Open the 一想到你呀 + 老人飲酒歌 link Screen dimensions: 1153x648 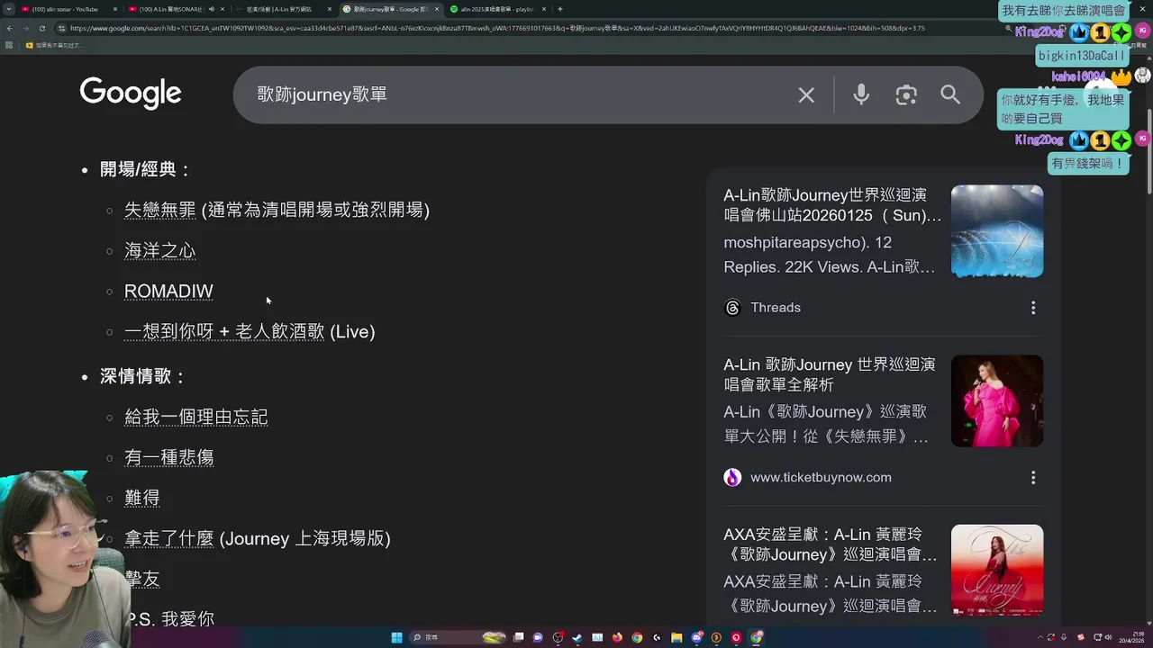click(x=224, y=332)
